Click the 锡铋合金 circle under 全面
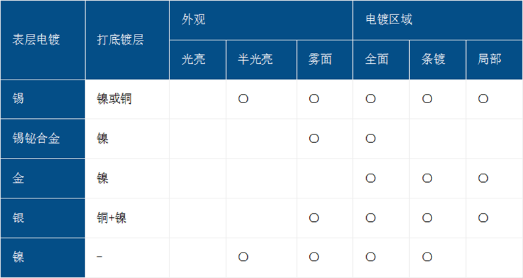 [371, 138]
